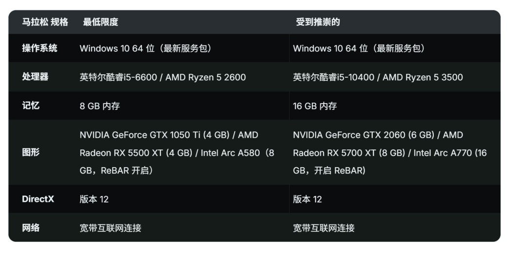Click 宽带互联网连接 in the 受到推崇的 column
Screen dimensions: 527x257
pyautogui.click(x=324, y=228)
